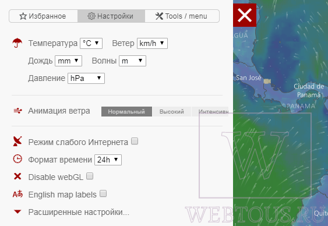The height and width of the screenshot is (226, 328).
Task: Click the Режим слабого Интернета label
Action: click(x=78, y=142)
